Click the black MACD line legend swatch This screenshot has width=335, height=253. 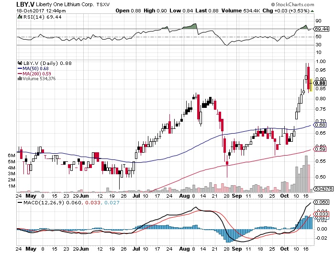20,202
